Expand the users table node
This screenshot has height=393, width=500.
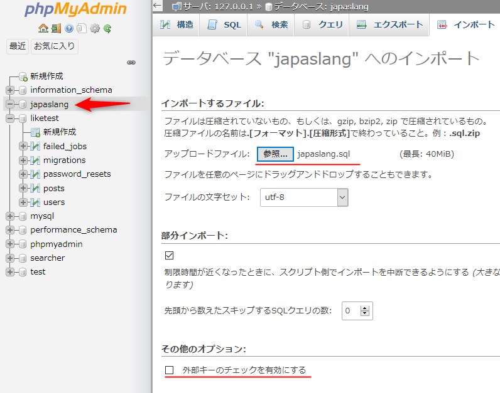23,202
